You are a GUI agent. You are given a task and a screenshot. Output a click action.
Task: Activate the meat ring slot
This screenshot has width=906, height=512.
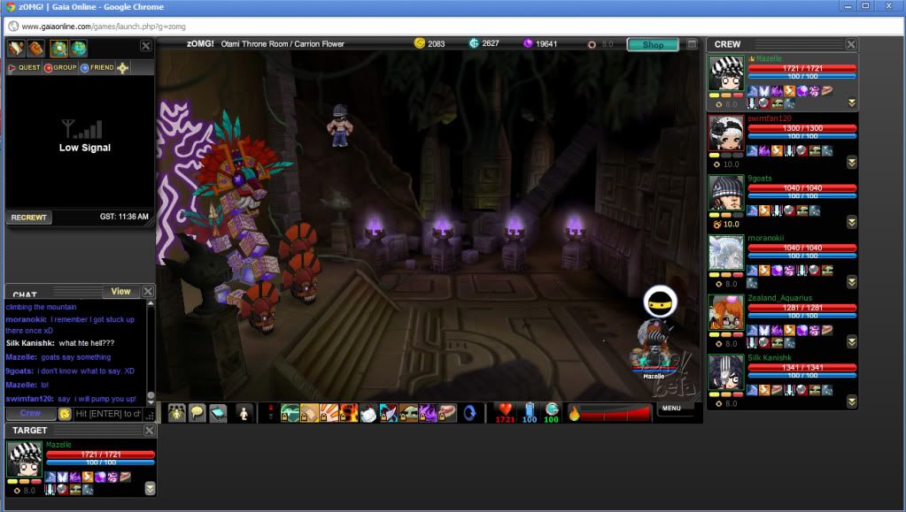(x=448, y=413)
